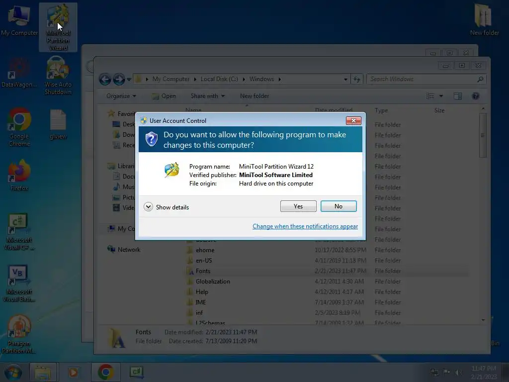Click Open in Explorer toolbar

coord(164,96)
